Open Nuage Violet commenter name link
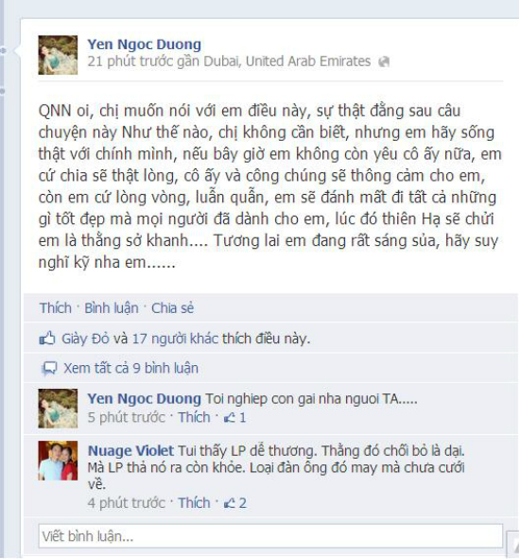The width and height of the screenshot is (520, 559). point(130,450)
